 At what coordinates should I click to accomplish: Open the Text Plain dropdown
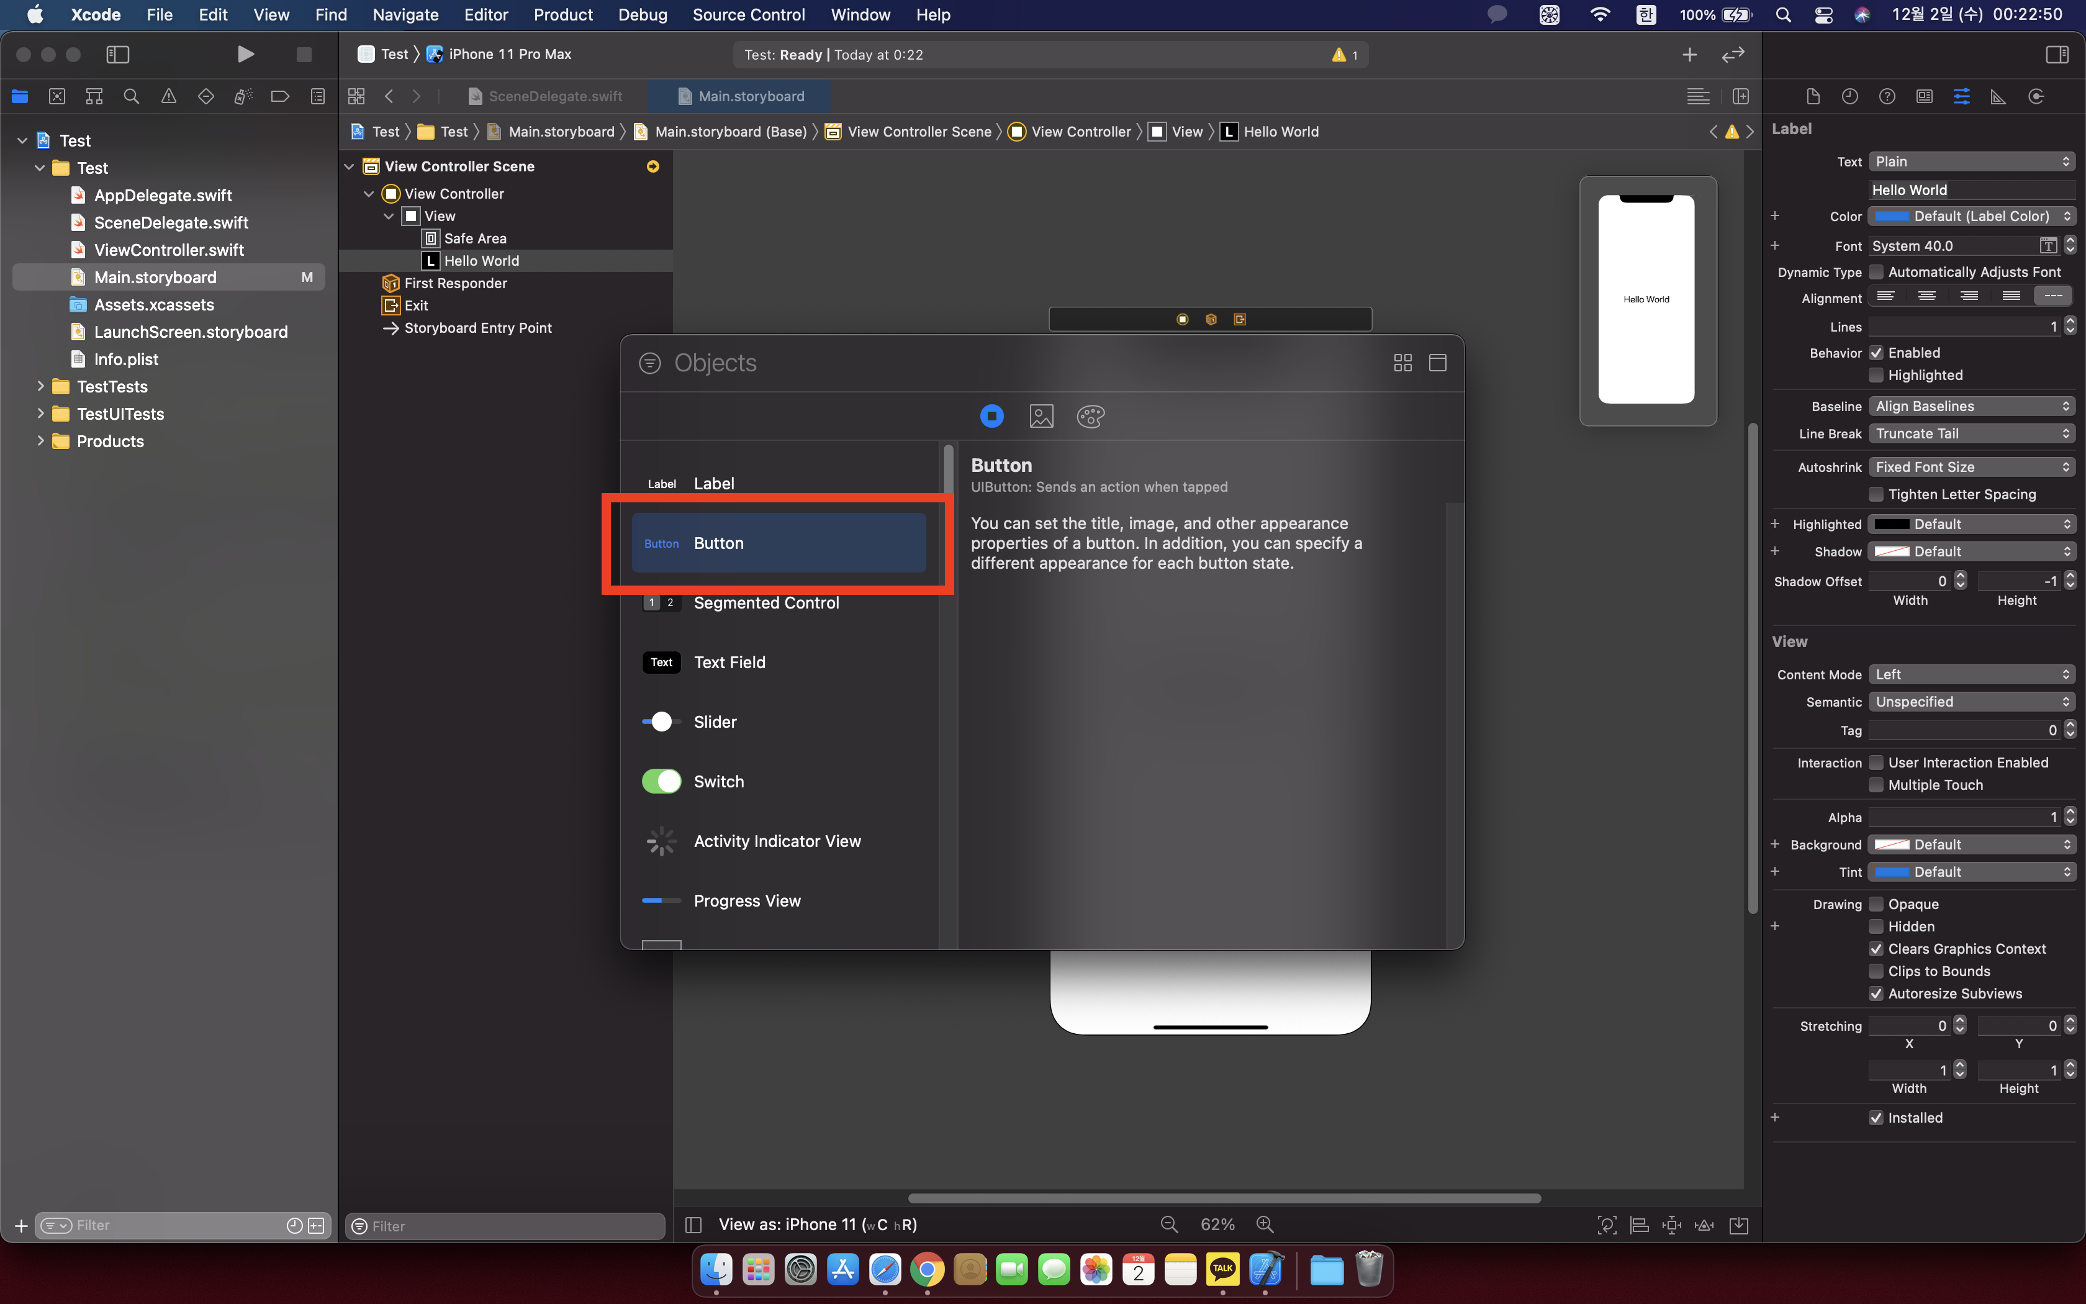[x=1971, y=161]
